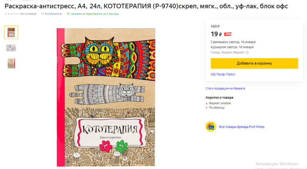Click the info icon beside Склад Яндекс.Маркет
This screenshot has height=169, width=307.
click(247, 53)
